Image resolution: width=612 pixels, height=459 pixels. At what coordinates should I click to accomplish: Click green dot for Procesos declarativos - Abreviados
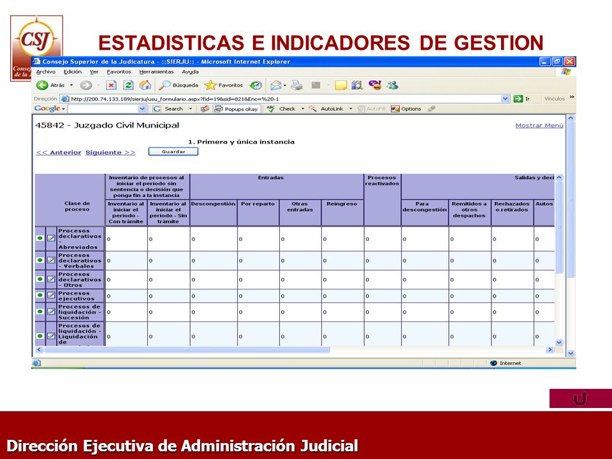click(x=40, y=238)
